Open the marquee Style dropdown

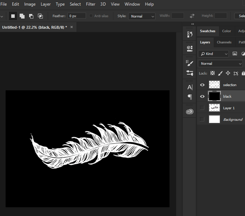pos(142,16)
